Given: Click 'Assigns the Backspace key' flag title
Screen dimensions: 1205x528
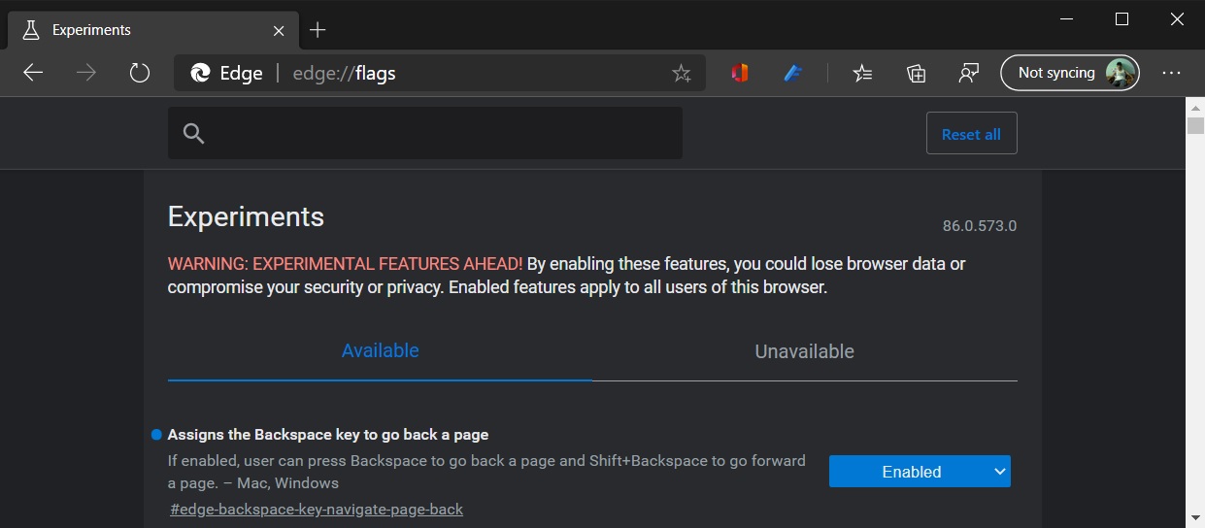Looking at the screenshot, I should point(328,434).
